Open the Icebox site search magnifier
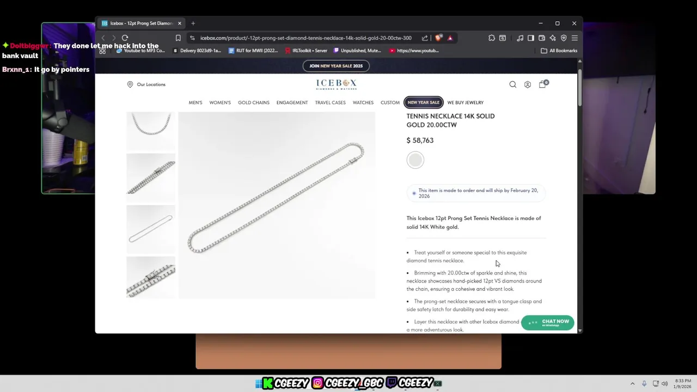Screen dimensions: 697x392 tap(512, 84)
